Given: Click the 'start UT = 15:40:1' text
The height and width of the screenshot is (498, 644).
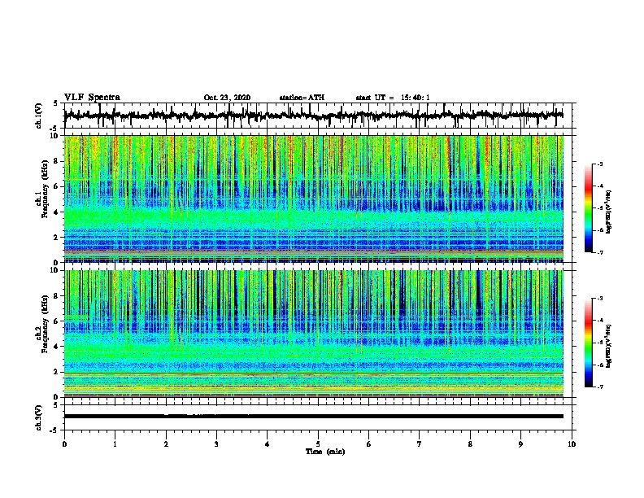Looking at the screenshot, I should [393, 98].
